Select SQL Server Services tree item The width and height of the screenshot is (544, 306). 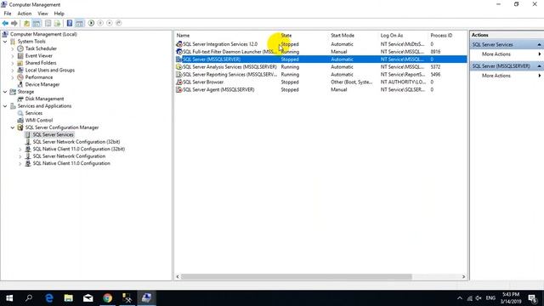pos(53,134)
